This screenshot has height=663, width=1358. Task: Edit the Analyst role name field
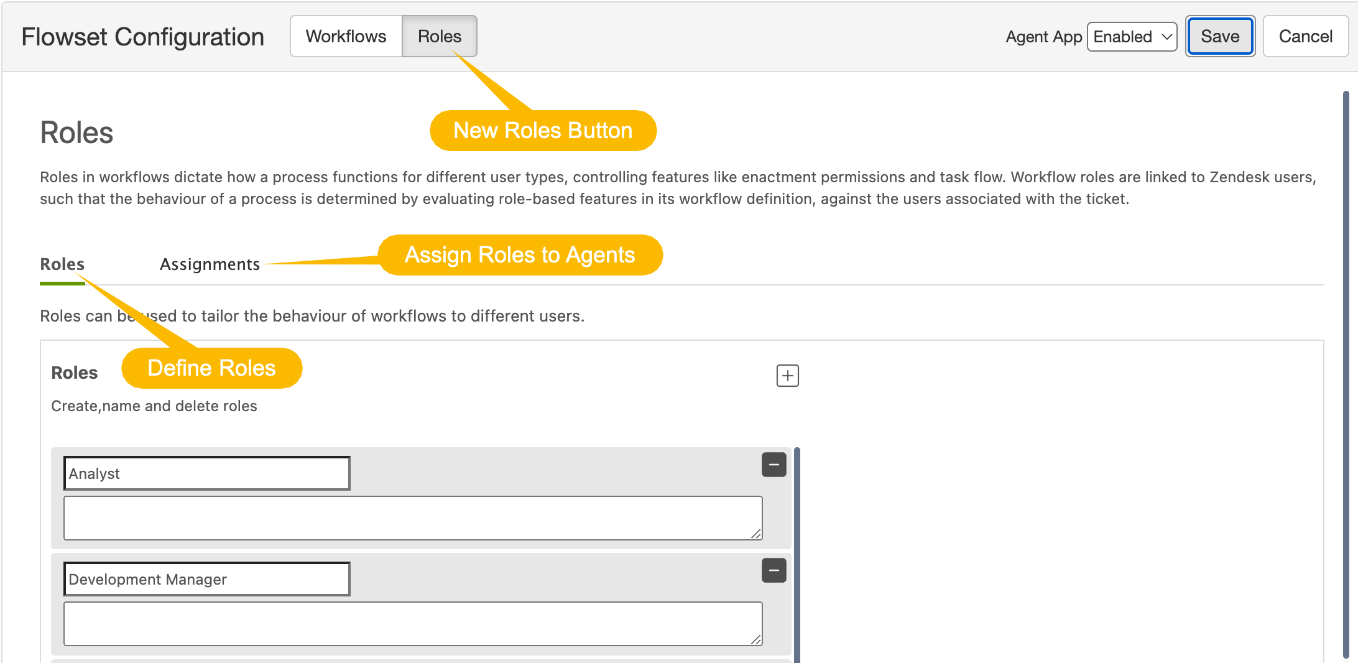click(207, 473)
